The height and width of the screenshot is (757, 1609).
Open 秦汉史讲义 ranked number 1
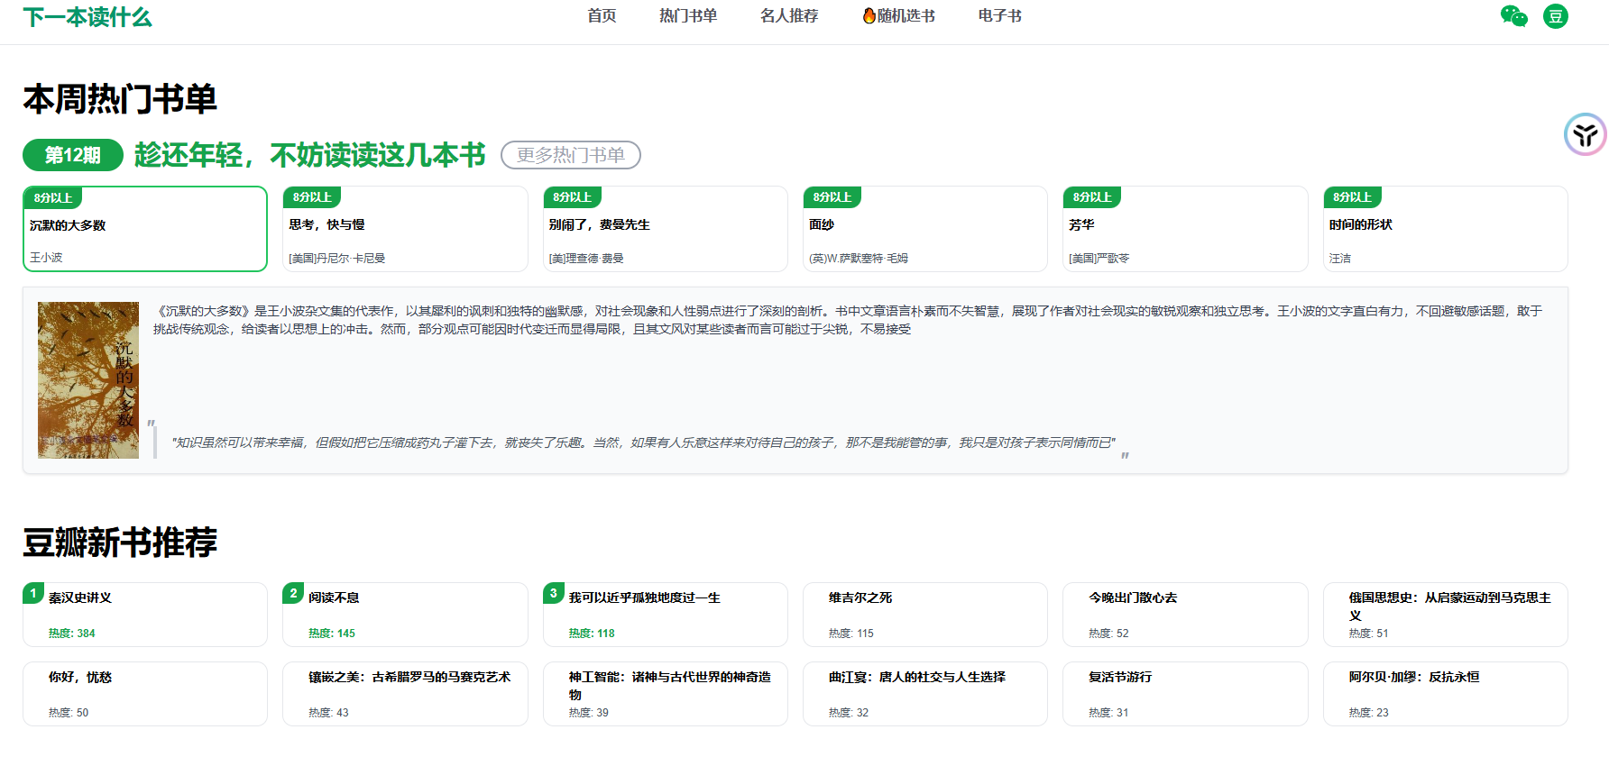(x=145, y=615)
